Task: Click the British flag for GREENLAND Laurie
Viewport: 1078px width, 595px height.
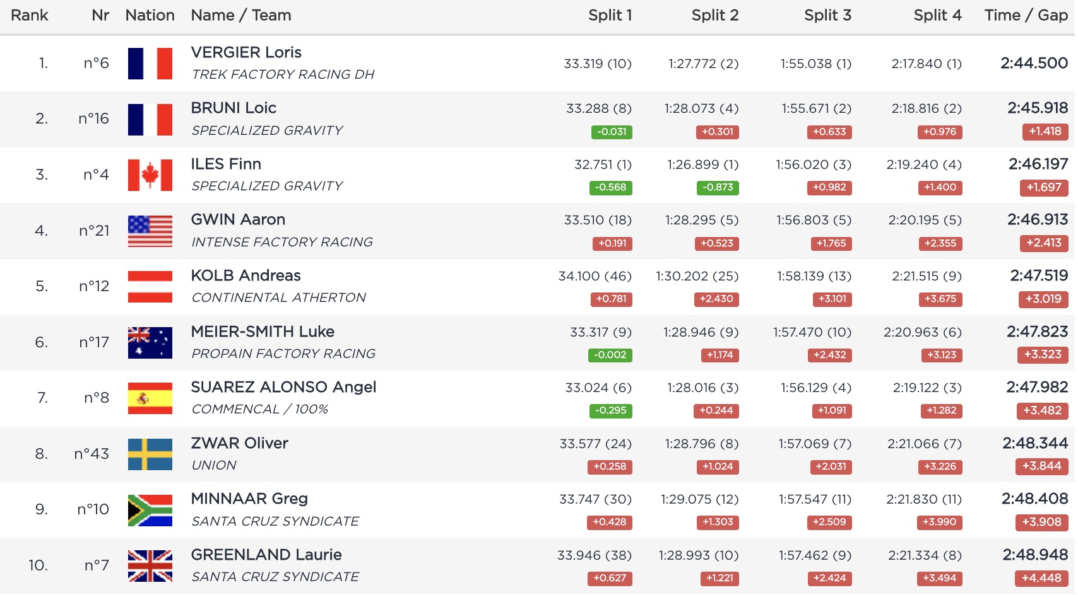Action: (x=150, y=566)
